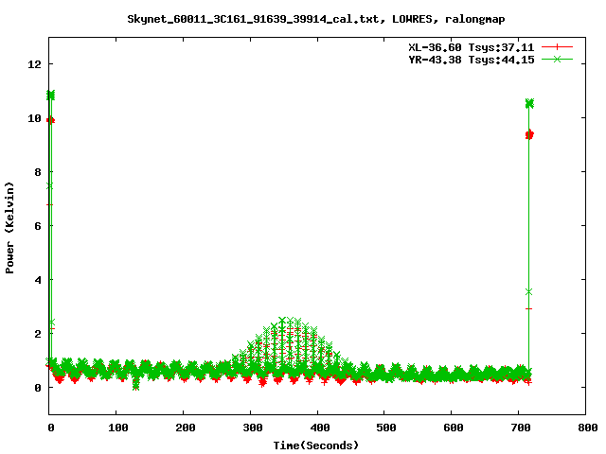Click the red calibration points near 9.4 K at 715 seconds
Screen dimensions: 606x454
pyautogui.click(x=529, y=134)
